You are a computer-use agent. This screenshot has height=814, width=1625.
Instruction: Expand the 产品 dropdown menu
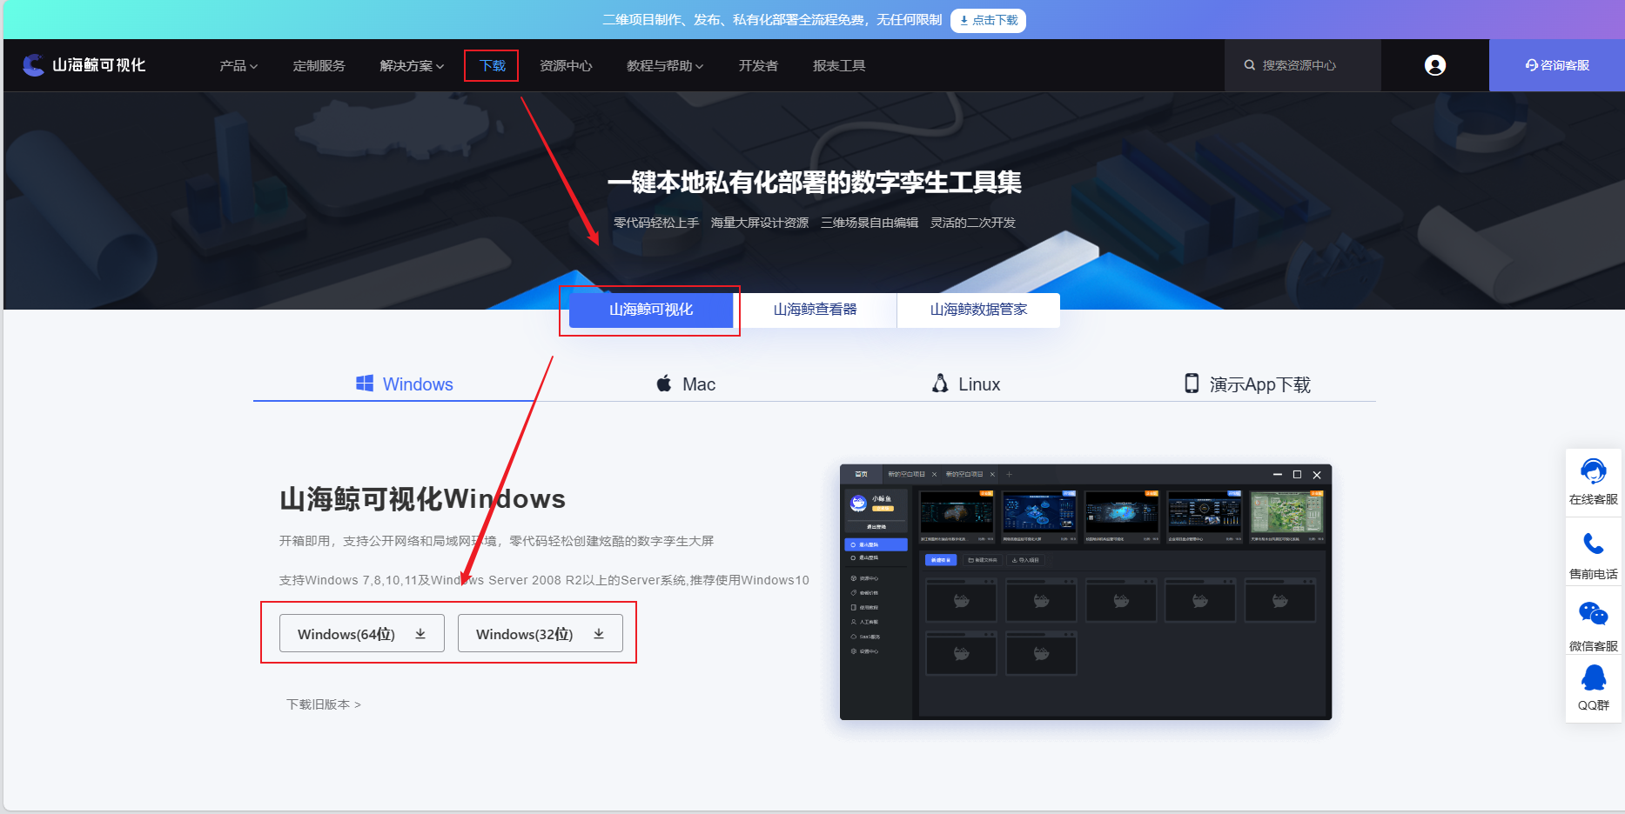[x=238, y=65]
